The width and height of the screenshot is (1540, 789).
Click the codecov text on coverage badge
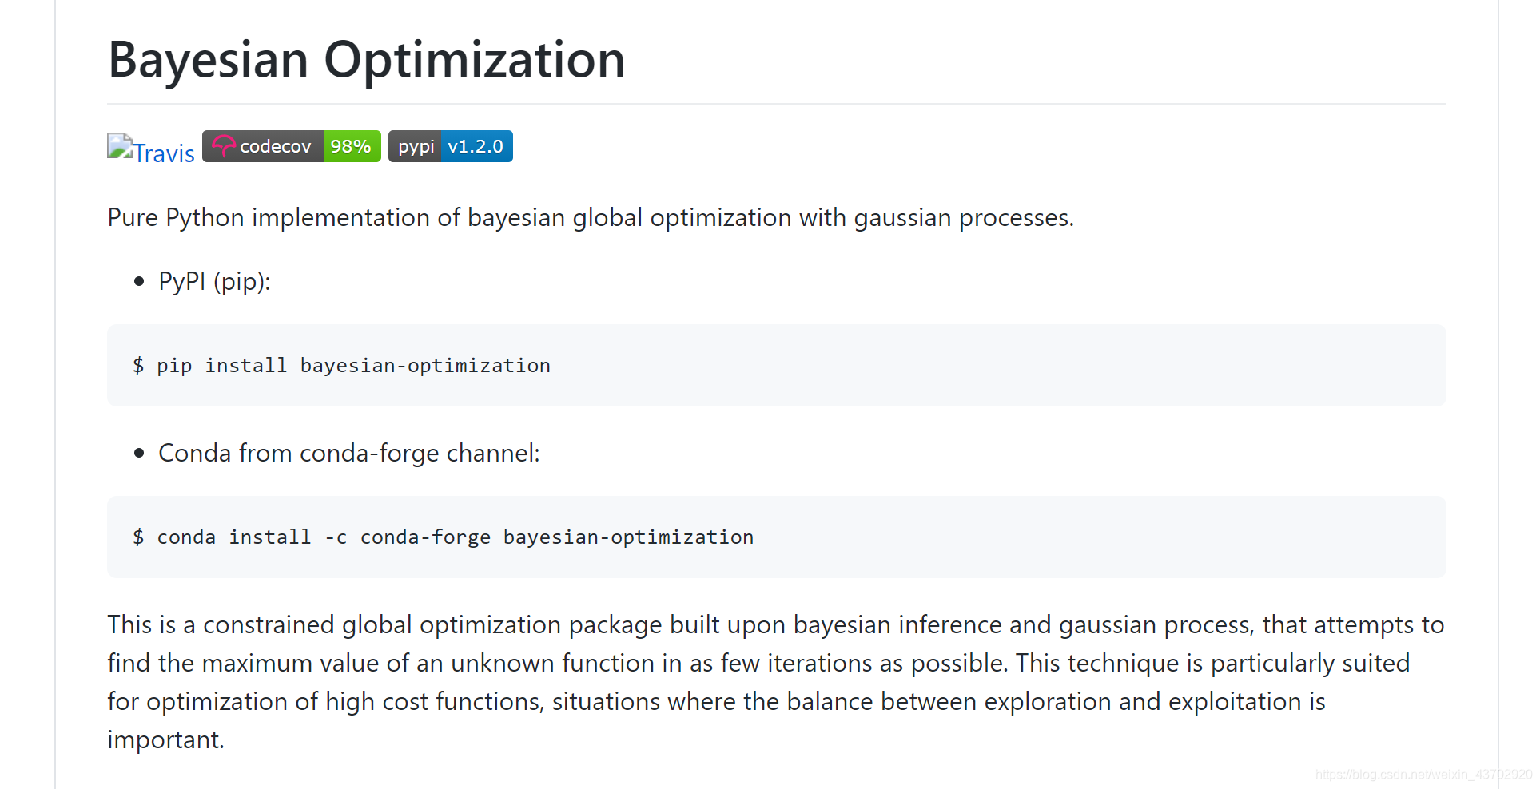(x=276, y=146)
